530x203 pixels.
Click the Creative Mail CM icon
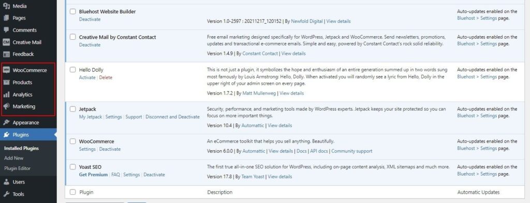tap(6, 42)
